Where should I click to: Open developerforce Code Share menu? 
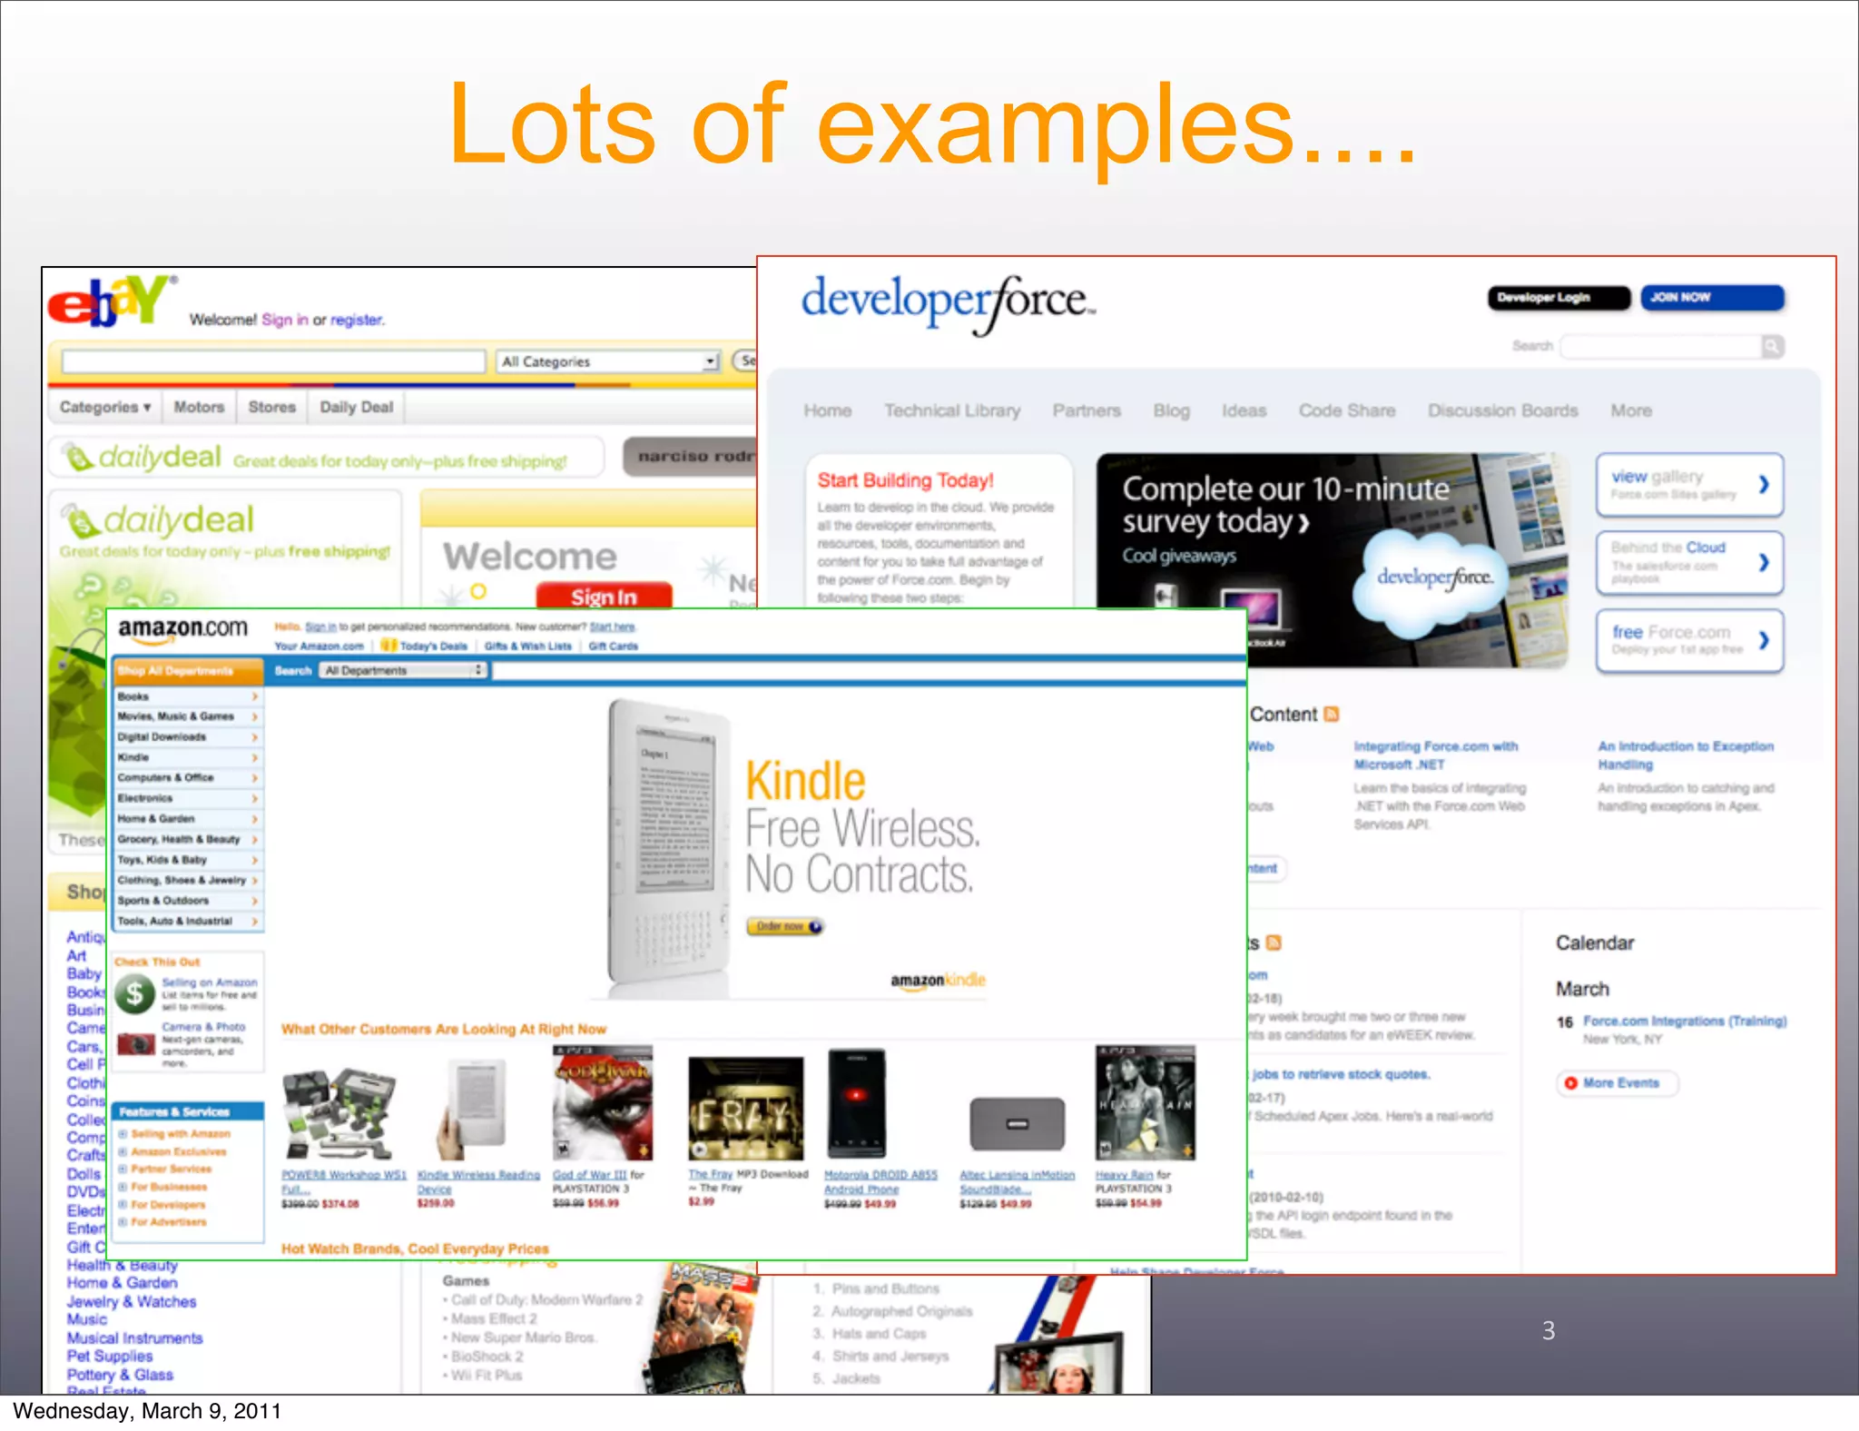(1347, 410)
